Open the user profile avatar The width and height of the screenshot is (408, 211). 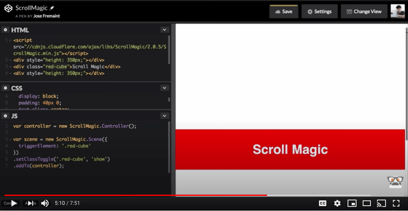398,11
